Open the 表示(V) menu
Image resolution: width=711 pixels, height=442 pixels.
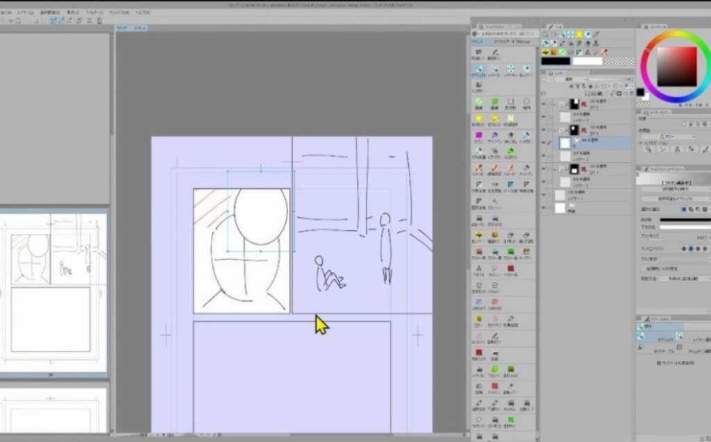[73, 12]
